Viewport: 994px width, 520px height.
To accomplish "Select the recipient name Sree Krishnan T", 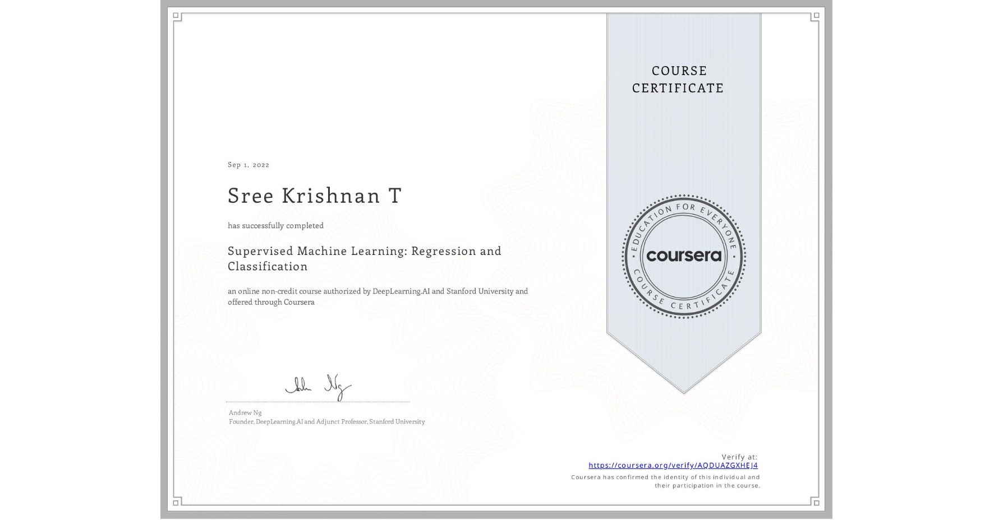I will click(x=314, y=196).
